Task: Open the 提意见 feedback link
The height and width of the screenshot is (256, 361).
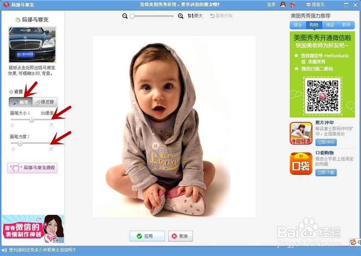Action: pos(315,4)
